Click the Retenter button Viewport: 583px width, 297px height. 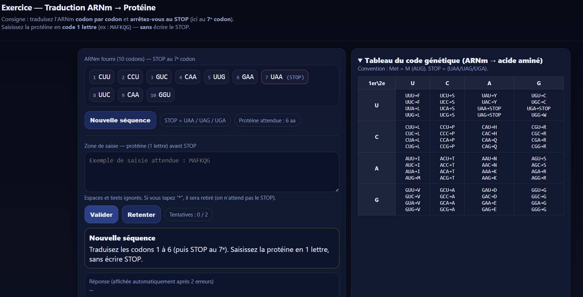point(141,215)
